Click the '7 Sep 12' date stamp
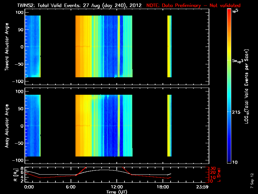Viewport: 258px width, 194px height. [x=252, y=180]
